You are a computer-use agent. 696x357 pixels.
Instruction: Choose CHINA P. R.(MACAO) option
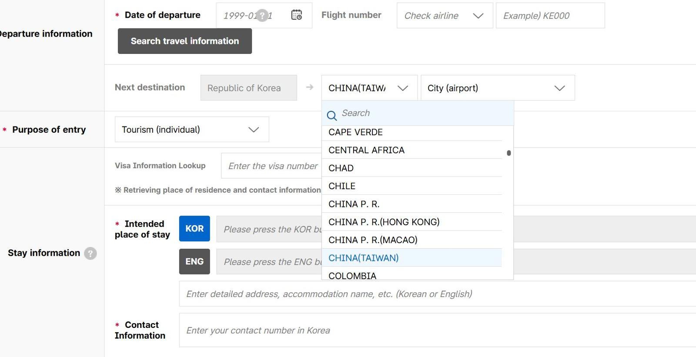[x=373, y=240]
